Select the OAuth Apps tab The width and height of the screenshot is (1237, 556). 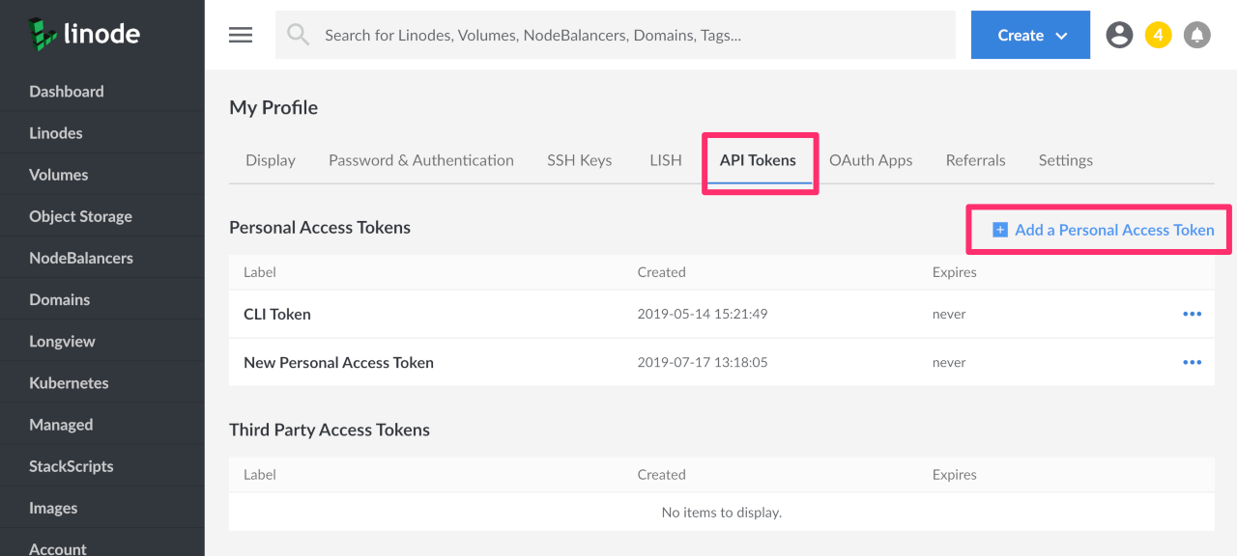click(870, 160)
